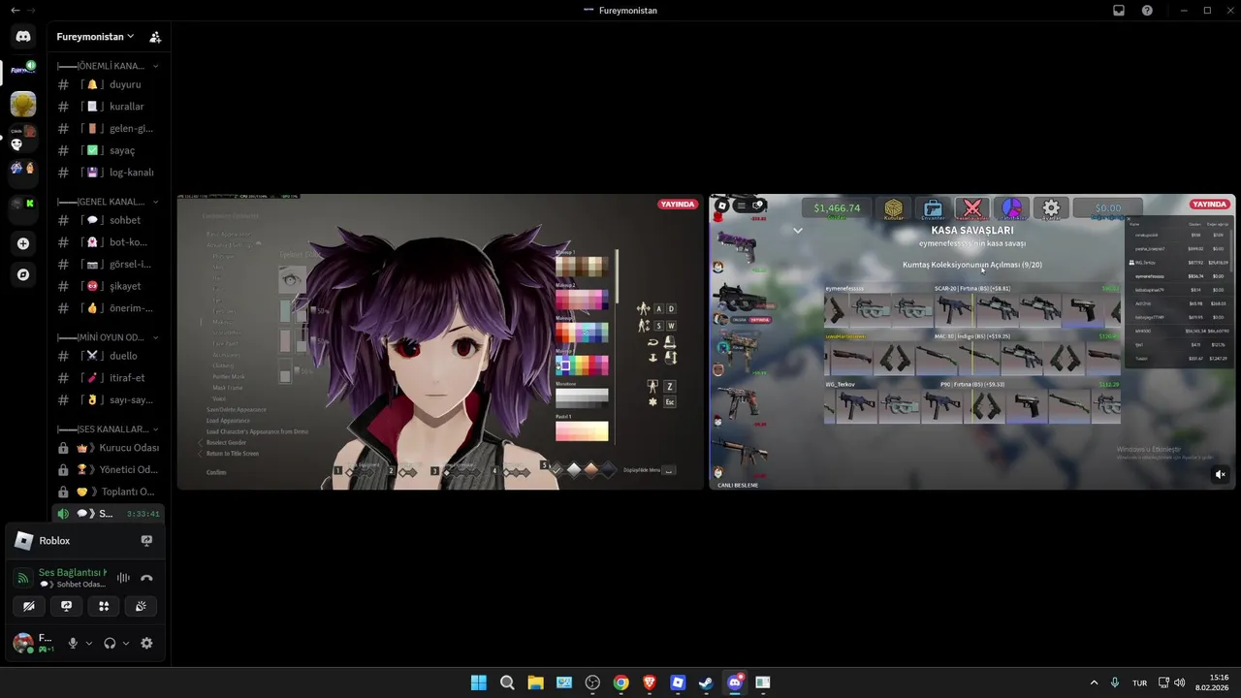Open File Explorer from taskbar
The width and height of the screenshot is (1241, 698).
click(x=535, y=682)
